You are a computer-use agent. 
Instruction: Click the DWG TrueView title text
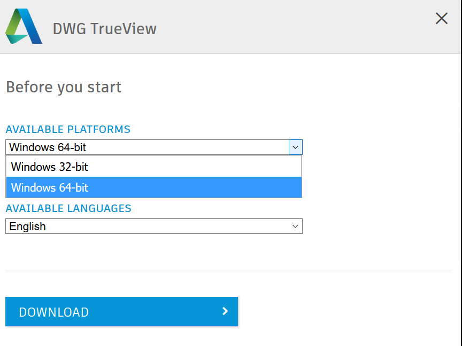pyautogui.click(x=104, y=28)
